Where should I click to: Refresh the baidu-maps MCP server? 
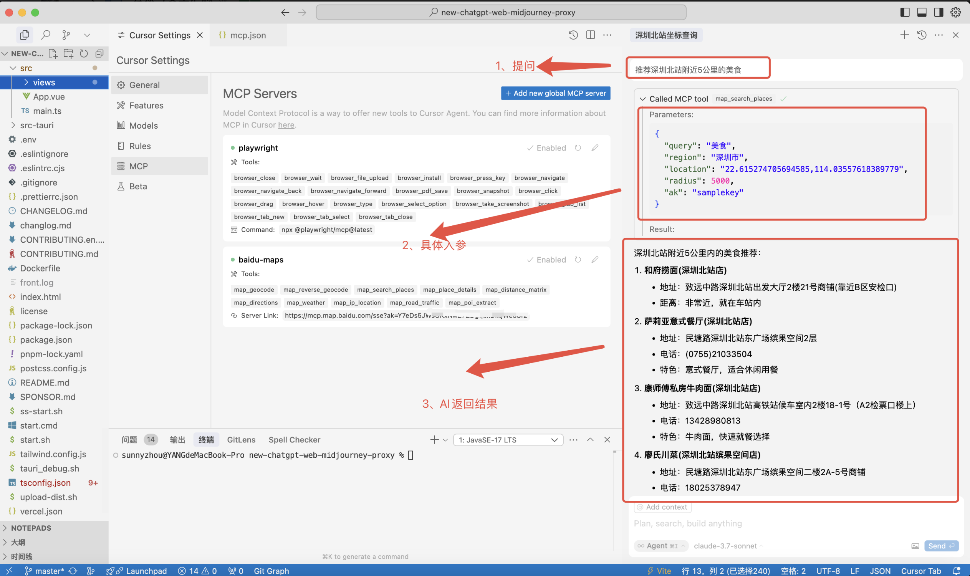point(578,260)
